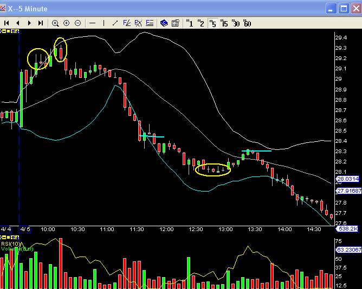Viewport: 362px width, 289px height.
Task: Click the 4/4 date marker on time axis
Action: pos(5,229)
